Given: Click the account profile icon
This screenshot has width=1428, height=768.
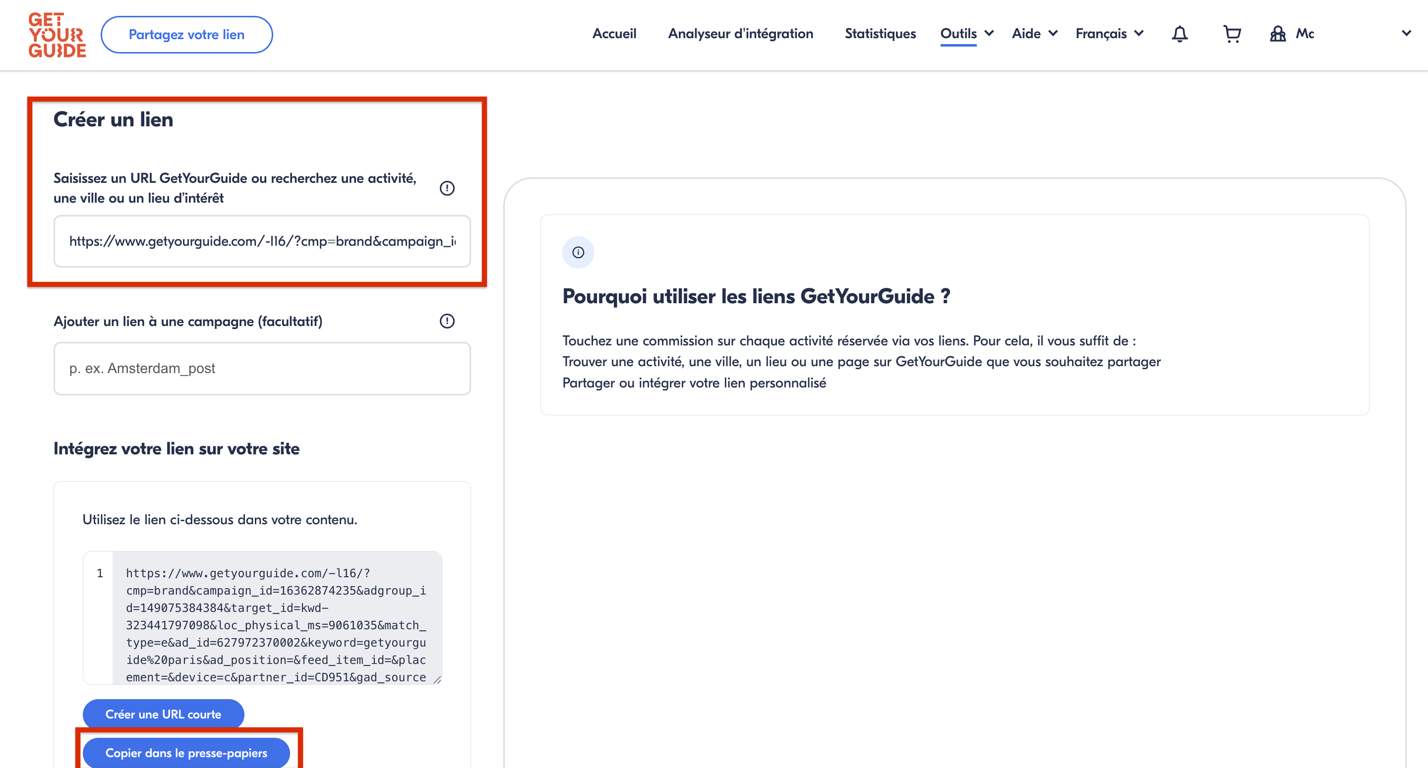Looking at the screenshot, I should [x=1278, y=34].
